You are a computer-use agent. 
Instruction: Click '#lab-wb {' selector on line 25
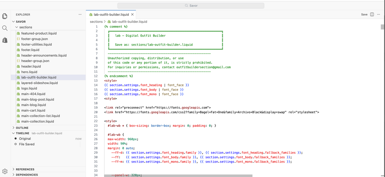click(116, 135)
